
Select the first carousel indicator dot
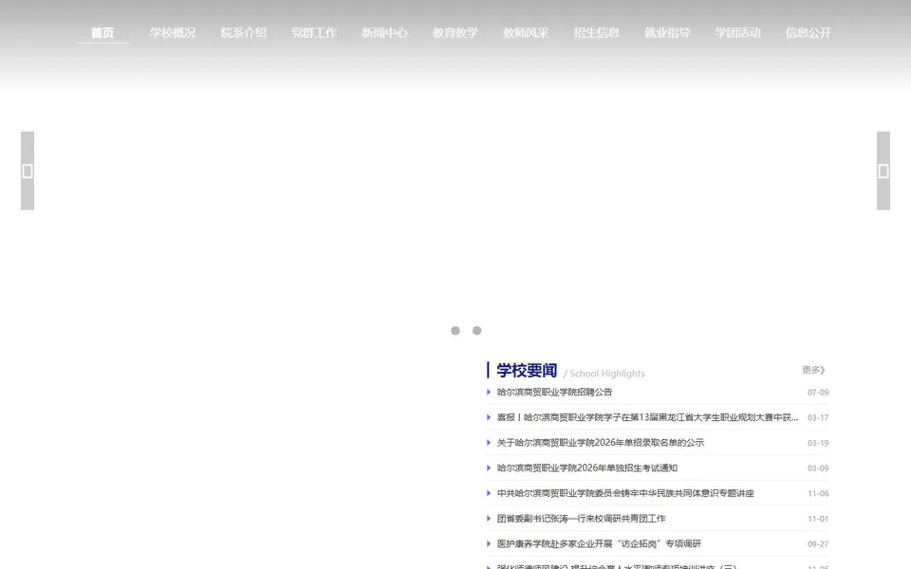pos(455,330)
